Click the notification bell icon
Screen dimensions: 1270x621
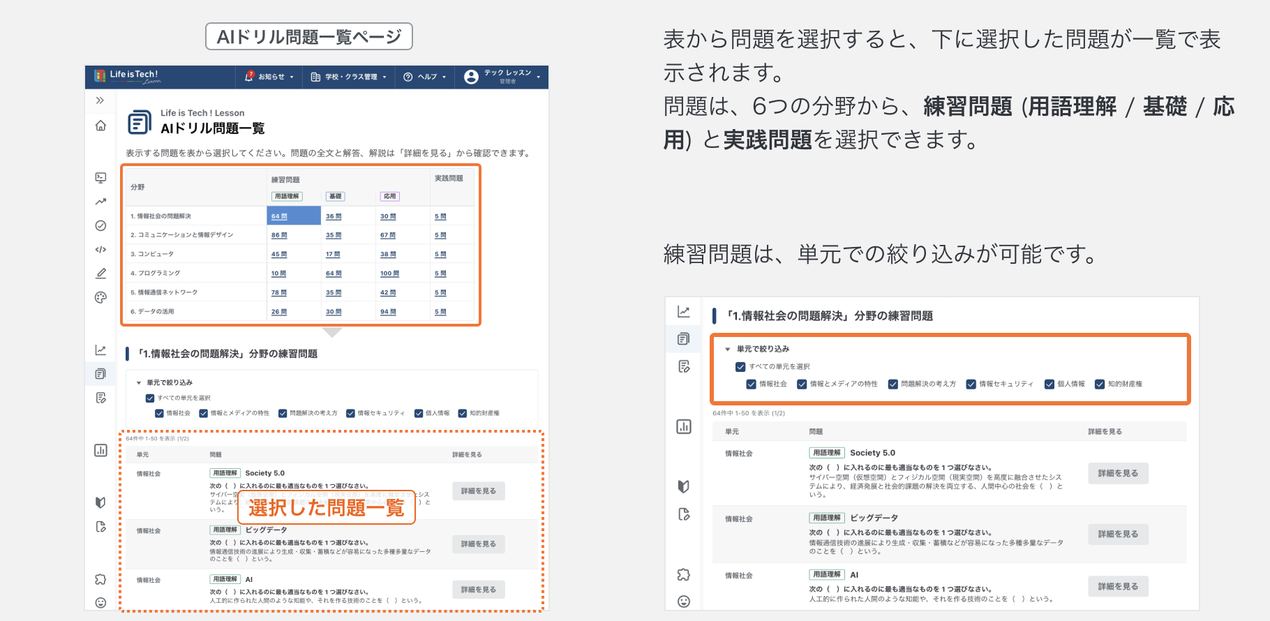click(249, 77)
